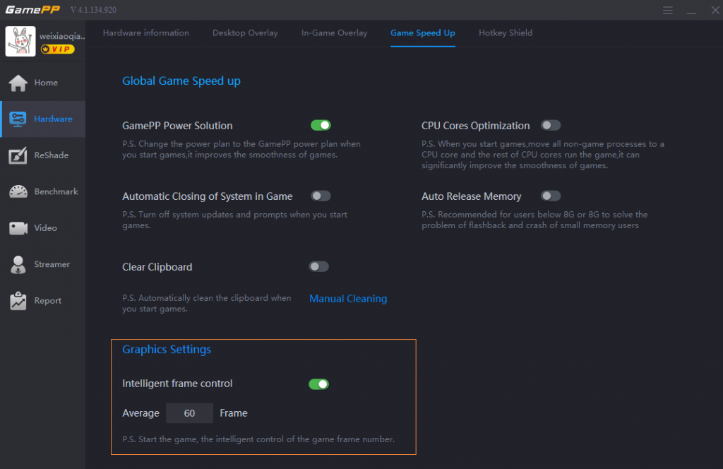
Task: Click the version number V 4.1.134.920
Action: 94,10
